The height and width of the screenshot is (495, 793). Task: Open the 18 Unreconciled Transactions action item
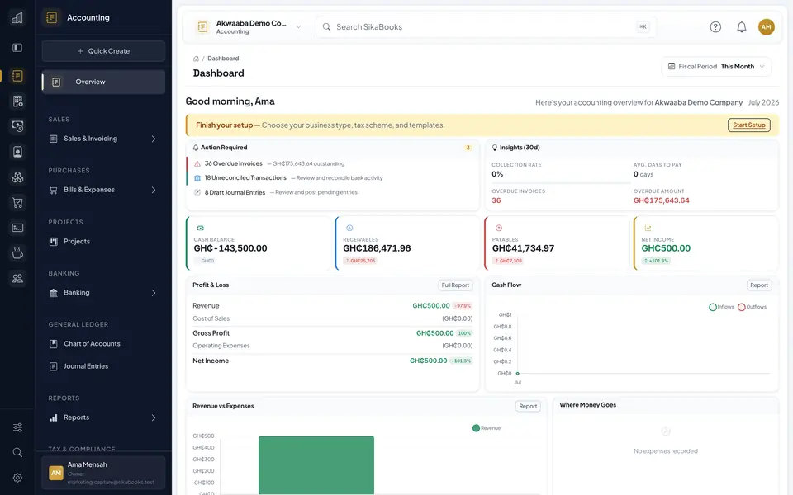click(x=332, y=178)
